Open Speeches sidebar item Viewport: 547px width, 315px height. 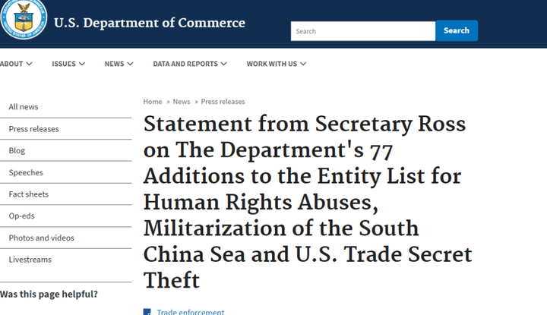(65, 172)
